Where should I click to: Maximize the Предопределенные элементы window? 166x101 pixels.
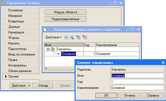pyautogui.click(x=132, y=29)
